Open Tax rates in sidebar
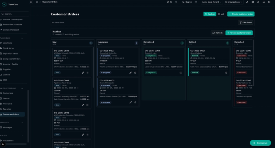The height and width of the screenshot is (148, 275). [x=7, y=109]
